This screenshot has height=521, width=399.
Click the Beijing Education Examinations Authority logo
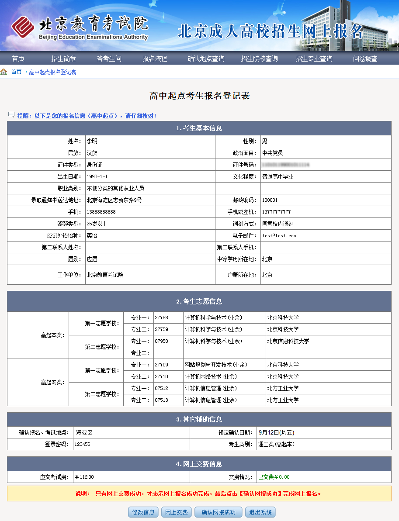coord(80,27)
